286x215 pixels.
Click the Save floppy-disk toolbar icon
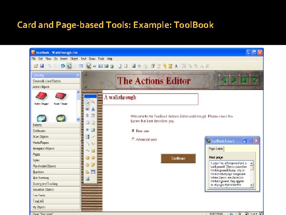(x=42, y=66)
